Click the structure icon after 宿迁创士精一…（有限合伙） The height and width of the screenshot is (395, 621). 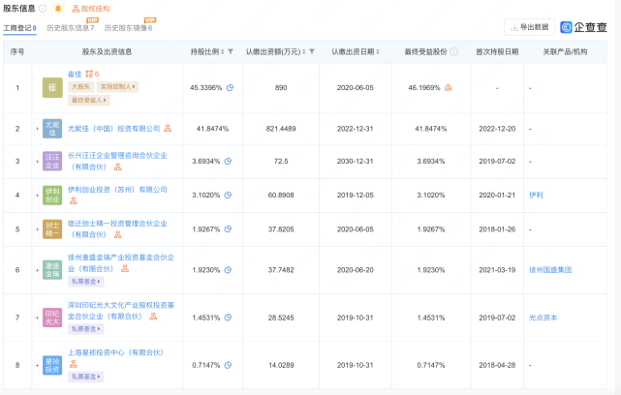click(x=117, y=235)
